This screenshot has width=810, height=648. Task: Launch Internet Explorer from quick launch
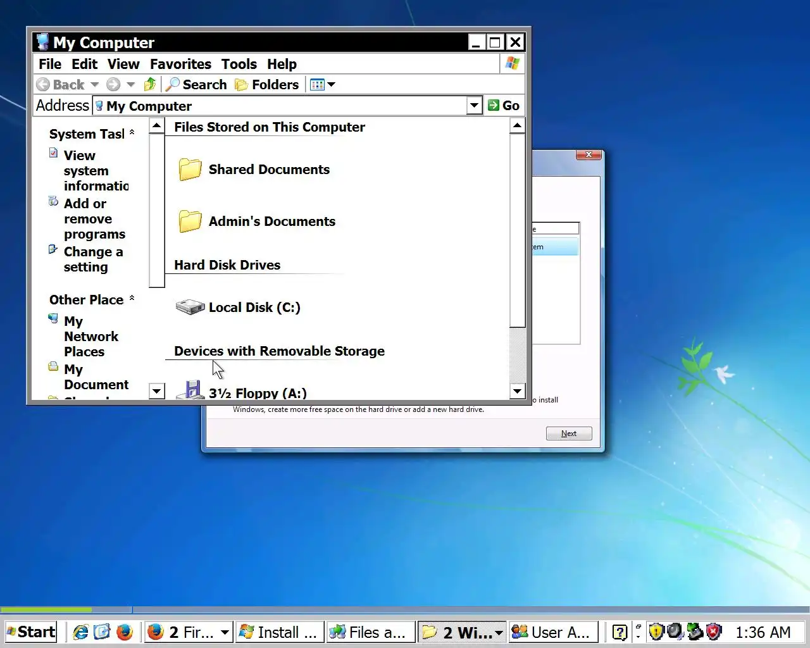coord(80,632)
